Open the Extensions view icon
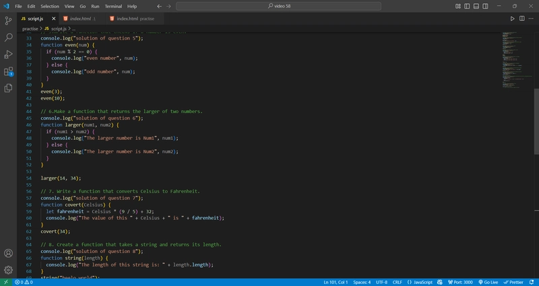539x286 pixels. [8, 71]
